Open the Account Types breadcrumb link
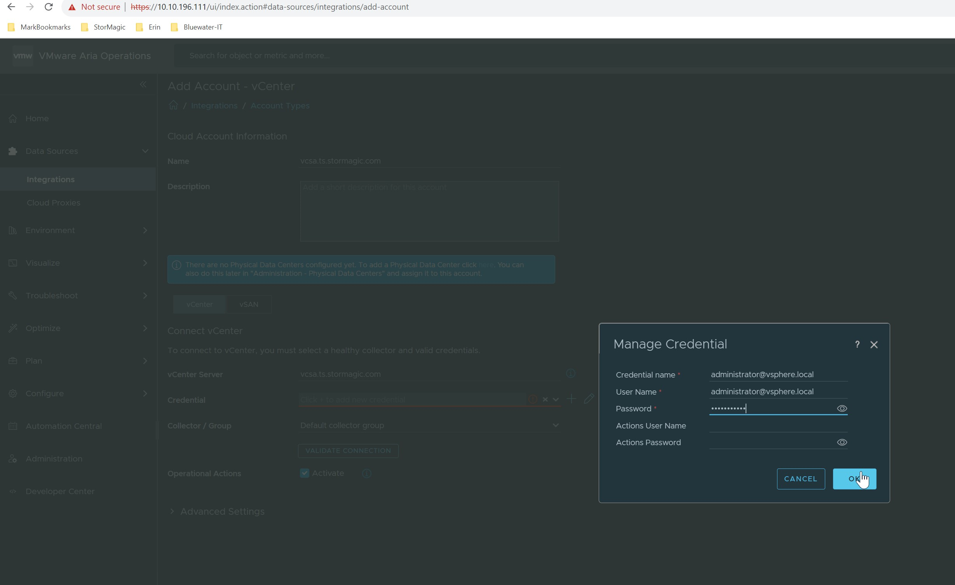 tap(280, 106)
